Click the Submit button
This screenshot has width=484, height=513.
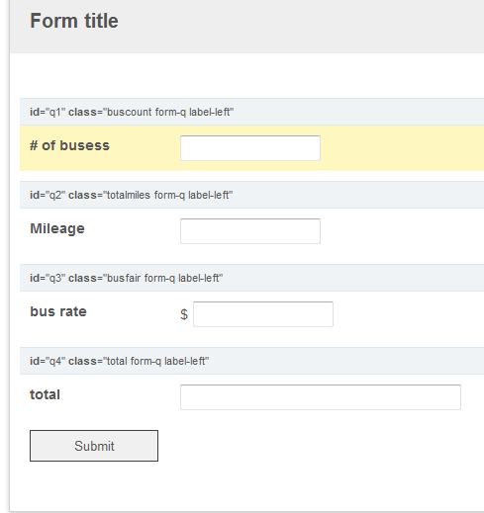pos(94,446)
